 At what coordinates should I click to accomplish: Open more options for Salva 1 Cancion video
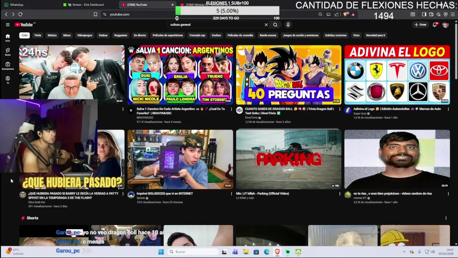point(232,109)
